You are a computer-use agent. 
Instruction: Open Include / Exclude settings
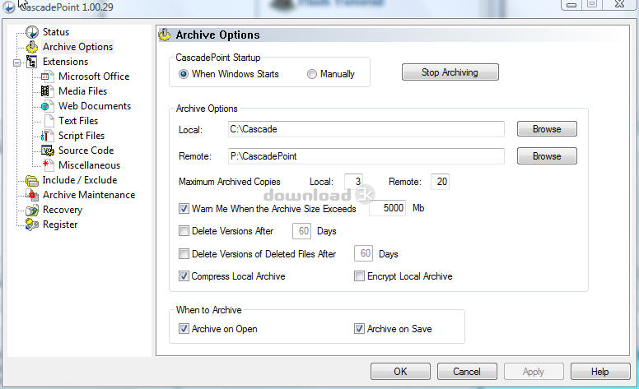[x=80, y=180]
